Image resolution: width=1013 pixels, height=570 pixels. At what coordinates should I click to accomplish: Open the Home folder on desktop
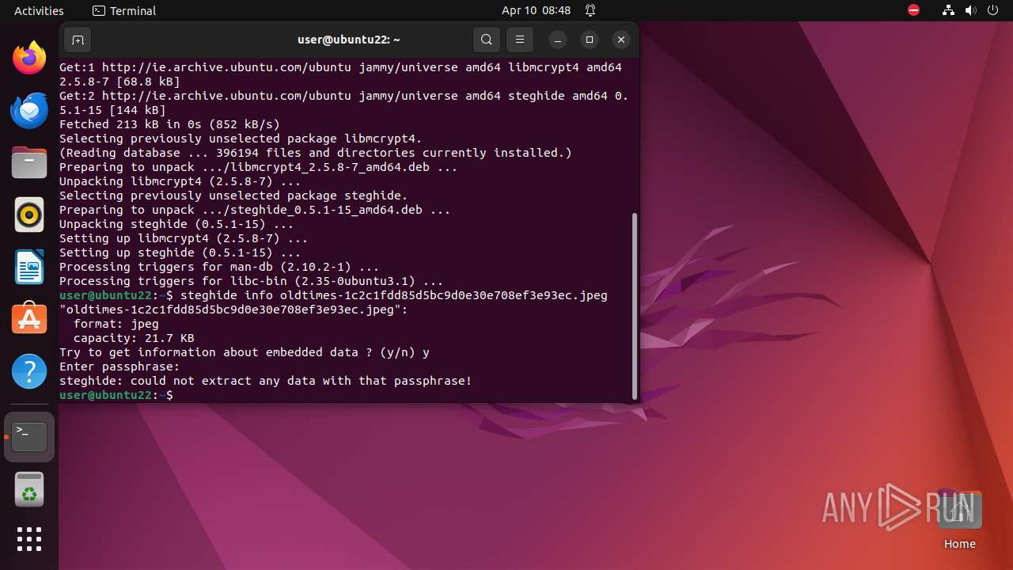[x=960, y=519]
